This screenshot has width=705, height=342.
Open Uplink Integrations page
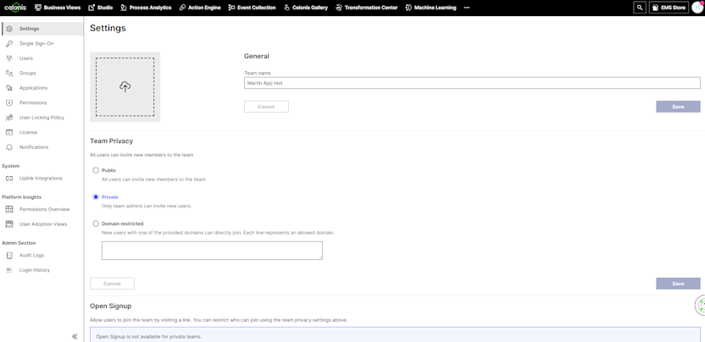click(x=41, y=179)
